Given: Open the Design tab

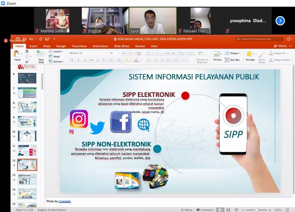Looking at the screenshot, I should [61, 46].
